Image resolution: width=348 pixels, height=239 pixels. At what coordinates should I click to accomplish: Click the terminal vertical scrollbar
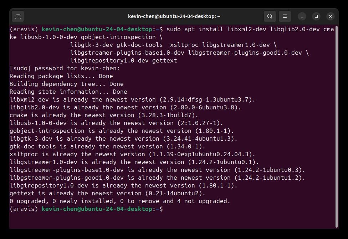coord(337,127)
